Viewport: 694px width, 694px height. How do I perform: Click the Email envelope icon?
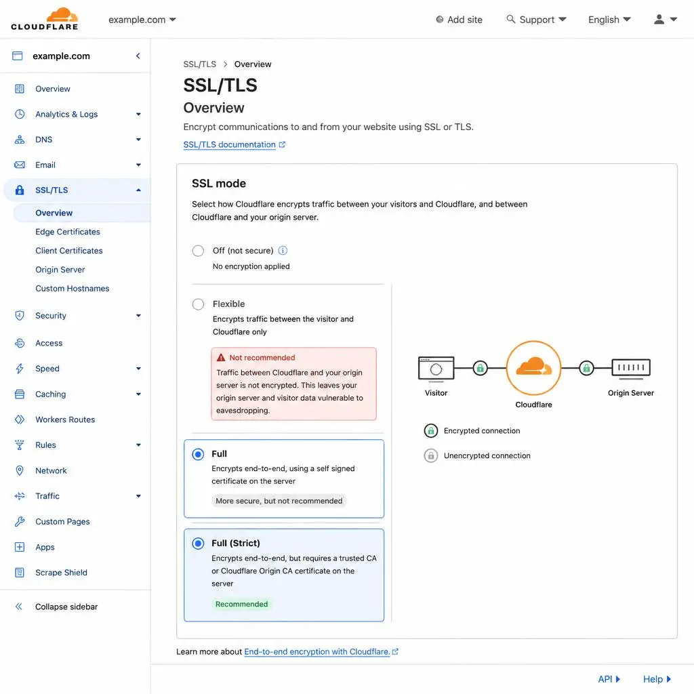point(20,165)
